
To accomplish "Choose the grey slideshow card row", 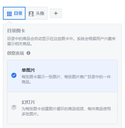I will (62, 108).
